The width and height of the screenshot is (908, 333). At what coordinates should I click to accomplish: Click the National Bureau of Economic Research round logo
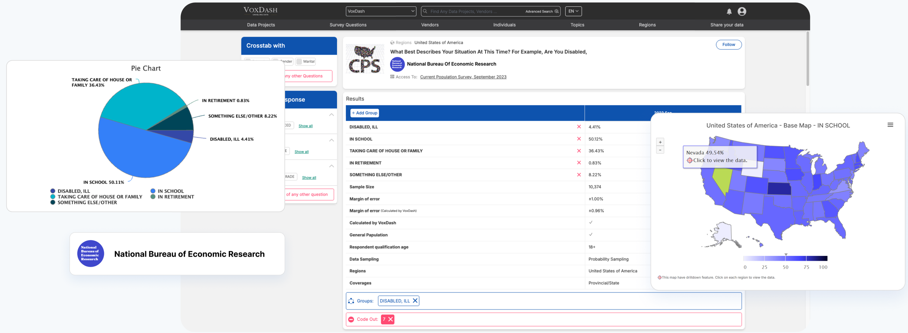(x=397, y=64)
